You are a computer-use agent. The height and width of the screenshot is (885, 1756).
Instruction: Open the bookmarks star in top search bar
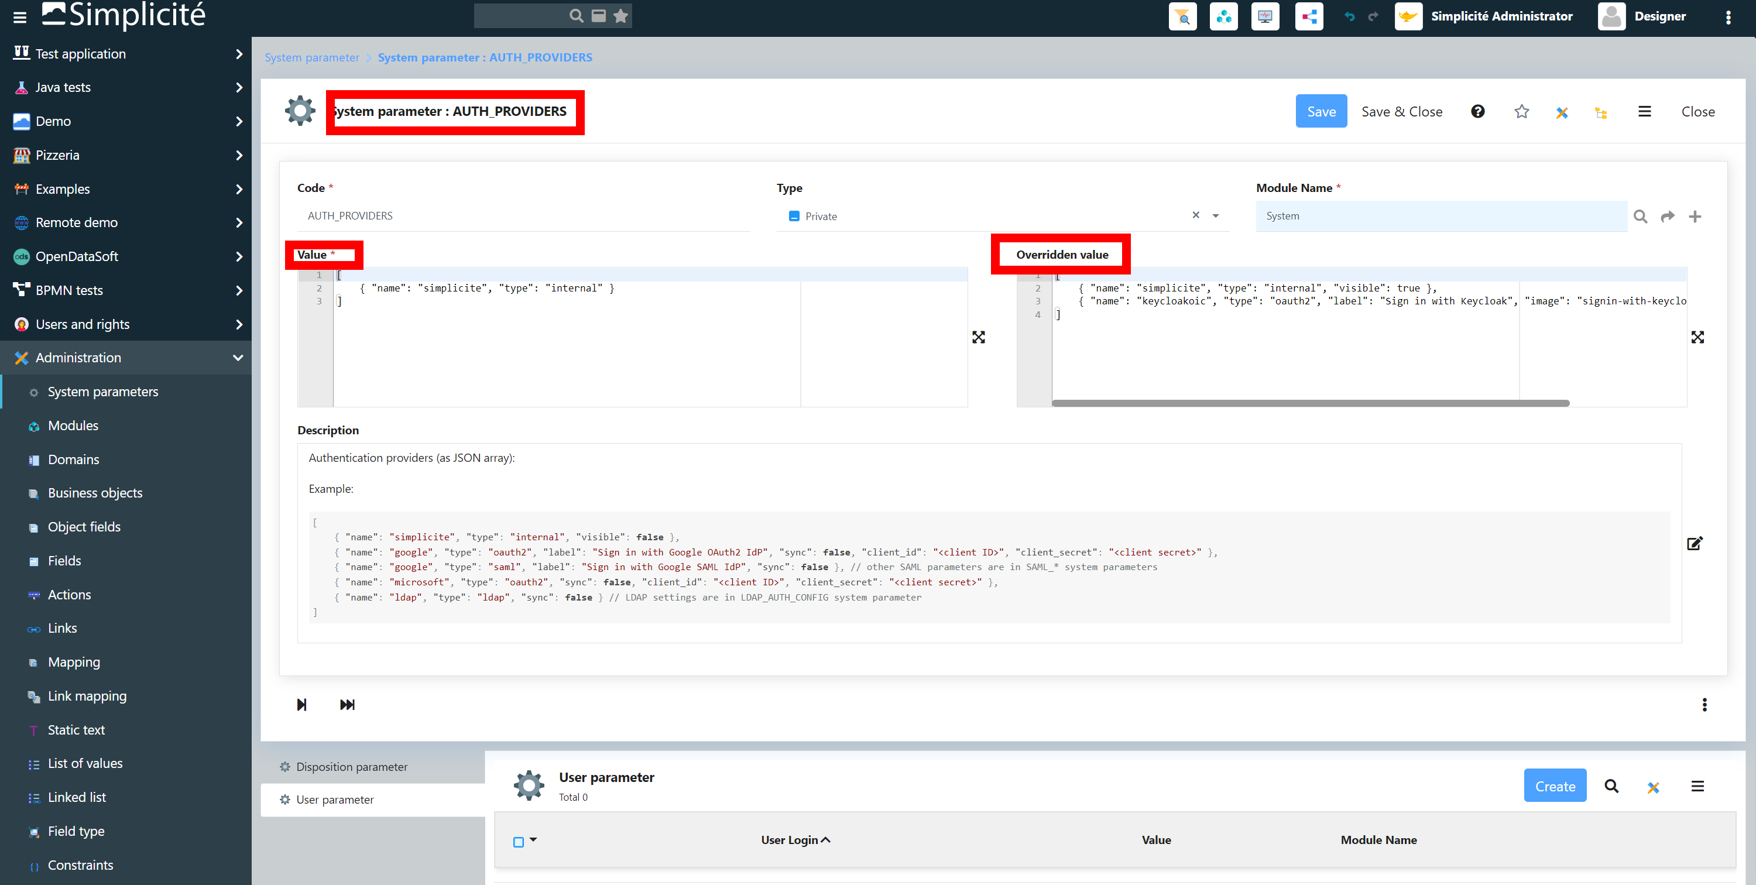point(620,16)
